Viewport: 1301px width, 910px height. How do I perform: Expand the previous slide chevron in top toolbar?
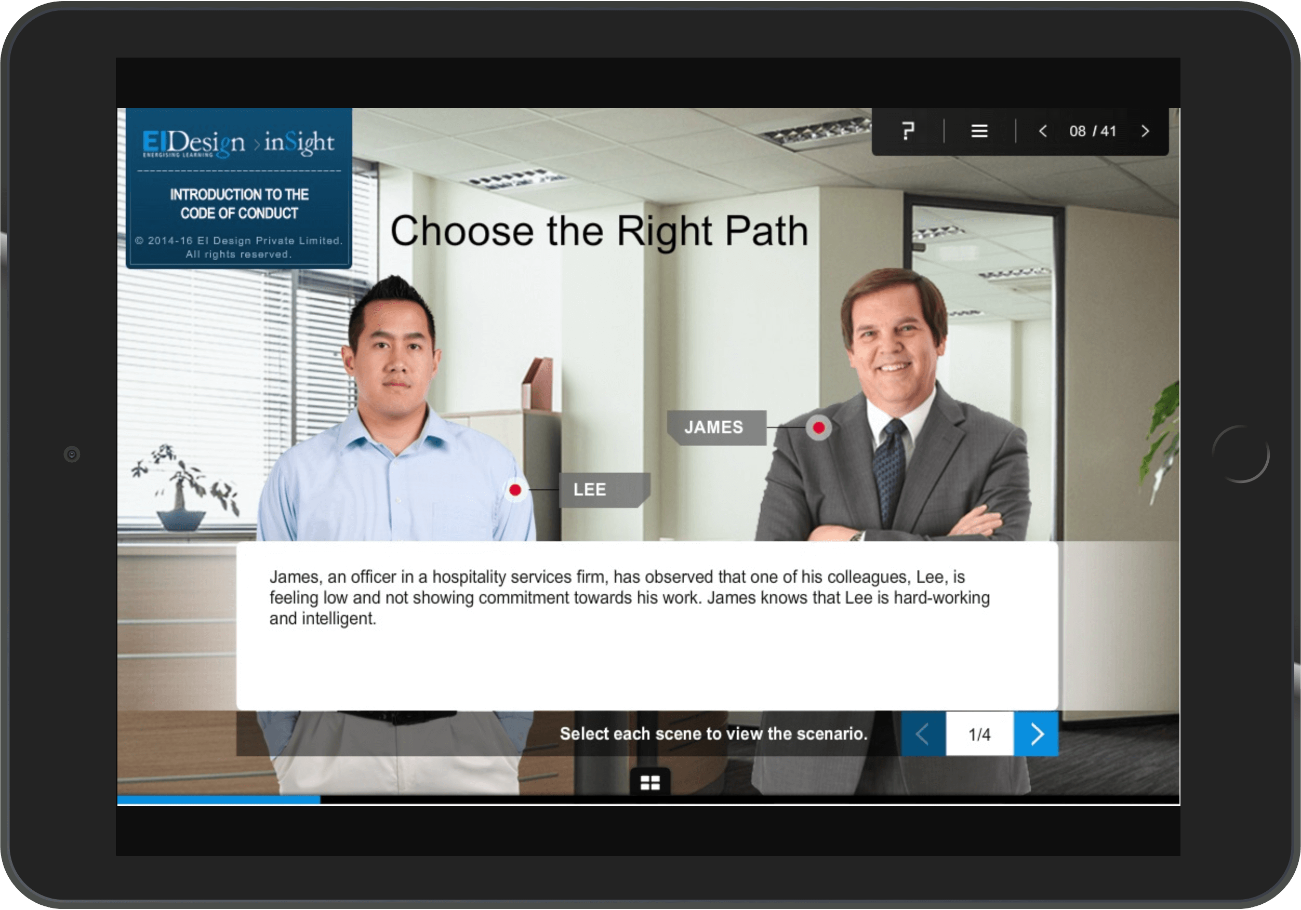pos(1043,131)
